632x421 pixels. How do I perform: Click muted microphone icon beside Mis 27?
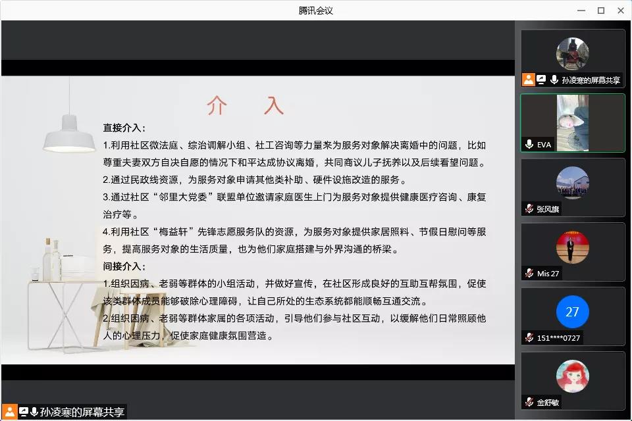tap(529, 273)
